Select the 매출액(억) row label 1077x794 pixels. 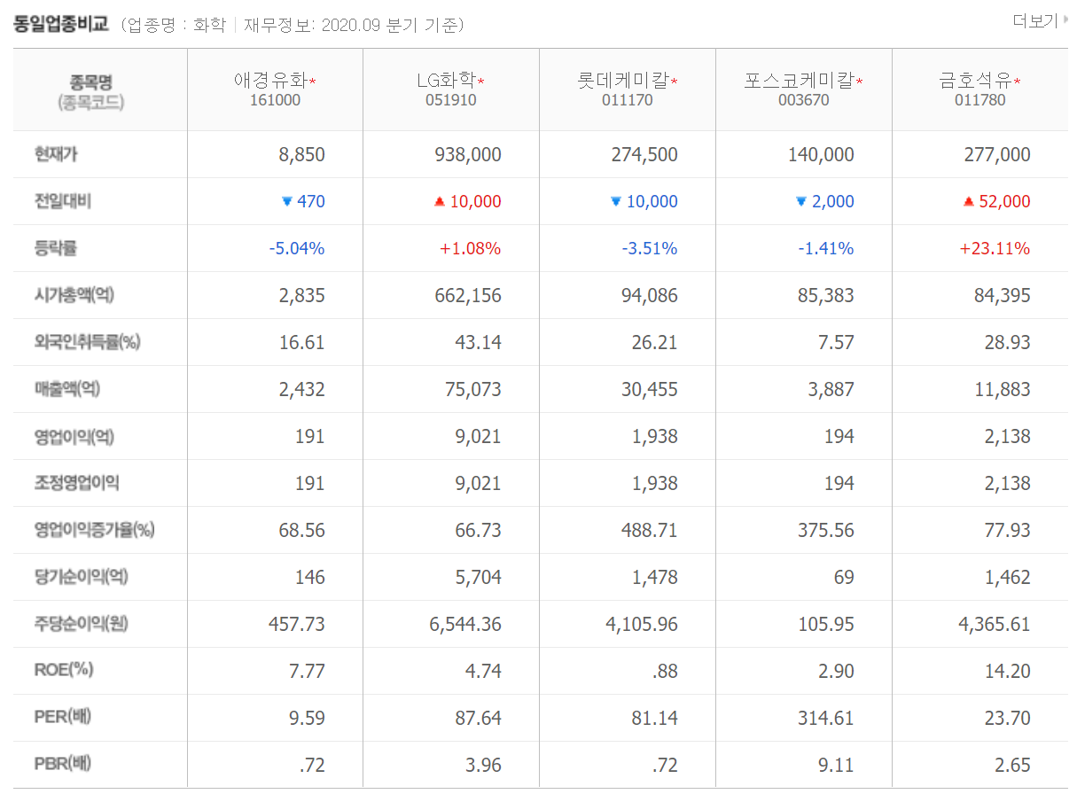tap(67, 389)
